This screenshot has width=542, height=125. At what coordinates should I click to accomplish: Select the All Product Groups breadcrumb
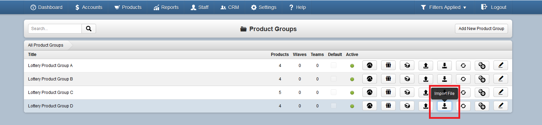point(46,45)
